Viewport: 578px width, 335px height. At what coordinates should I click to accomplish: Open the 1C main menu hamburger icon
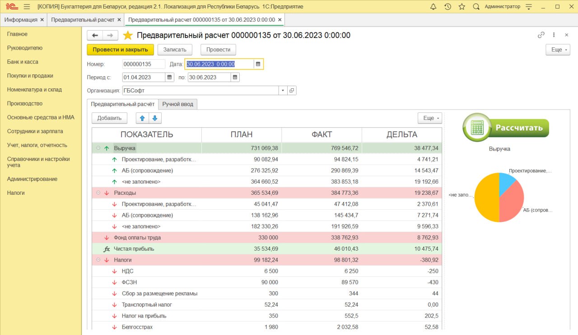click(27, 7)
